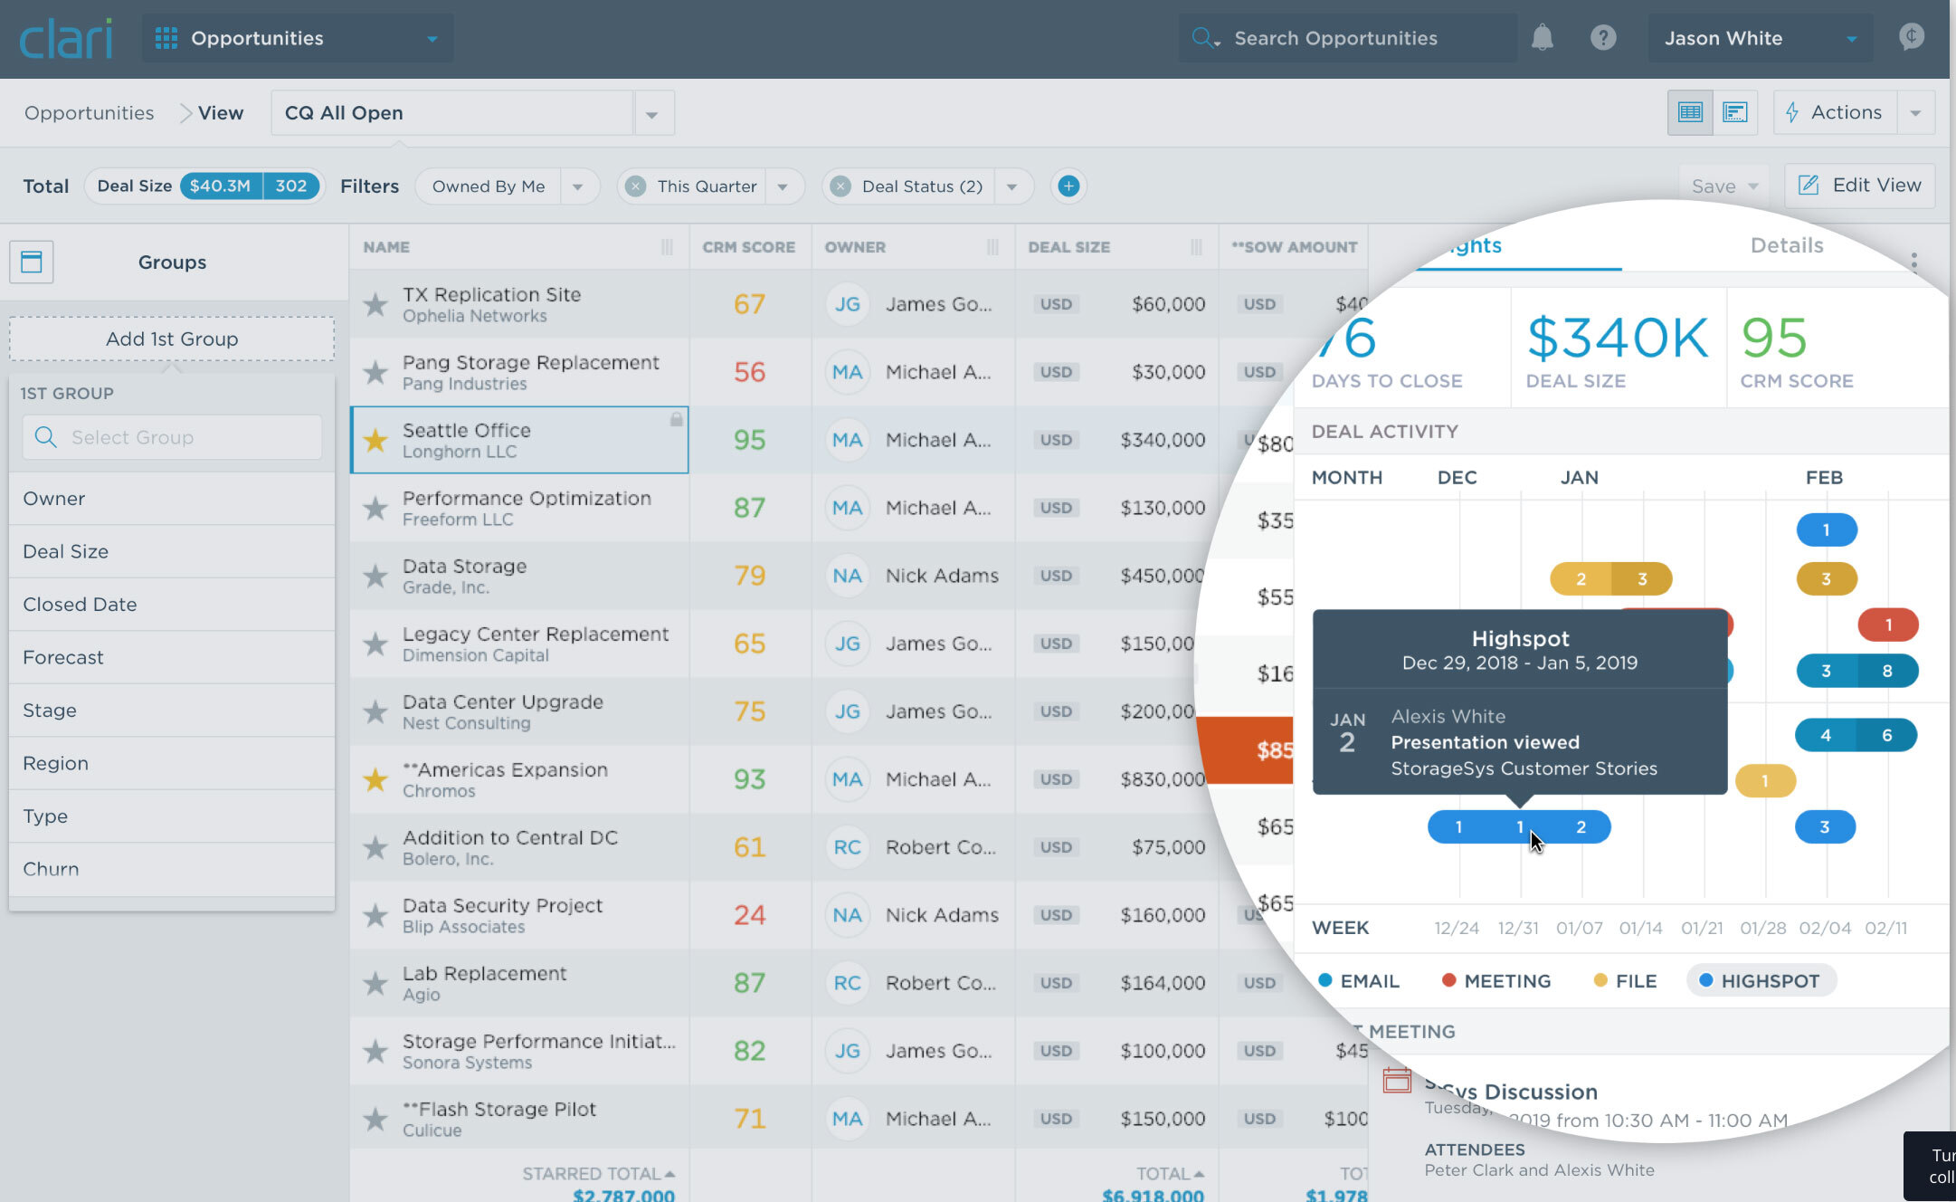Viewport: 1956px width, 1202px height.
Task: Remove the Deal Status filter
Action: point(840,186)
